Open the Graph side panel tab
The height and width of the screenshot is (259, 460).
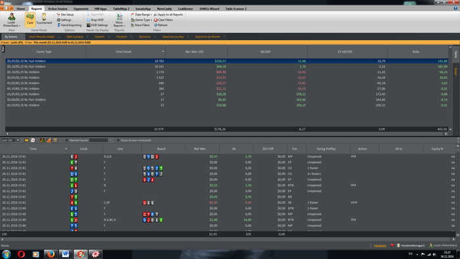[456, 72]
